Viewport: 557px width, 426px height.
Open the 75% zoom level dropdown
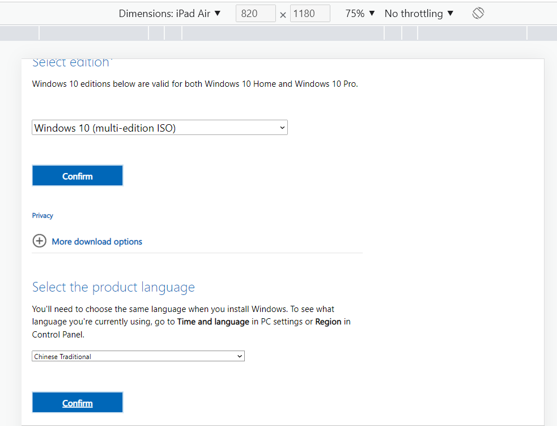[x=360, y=14]
